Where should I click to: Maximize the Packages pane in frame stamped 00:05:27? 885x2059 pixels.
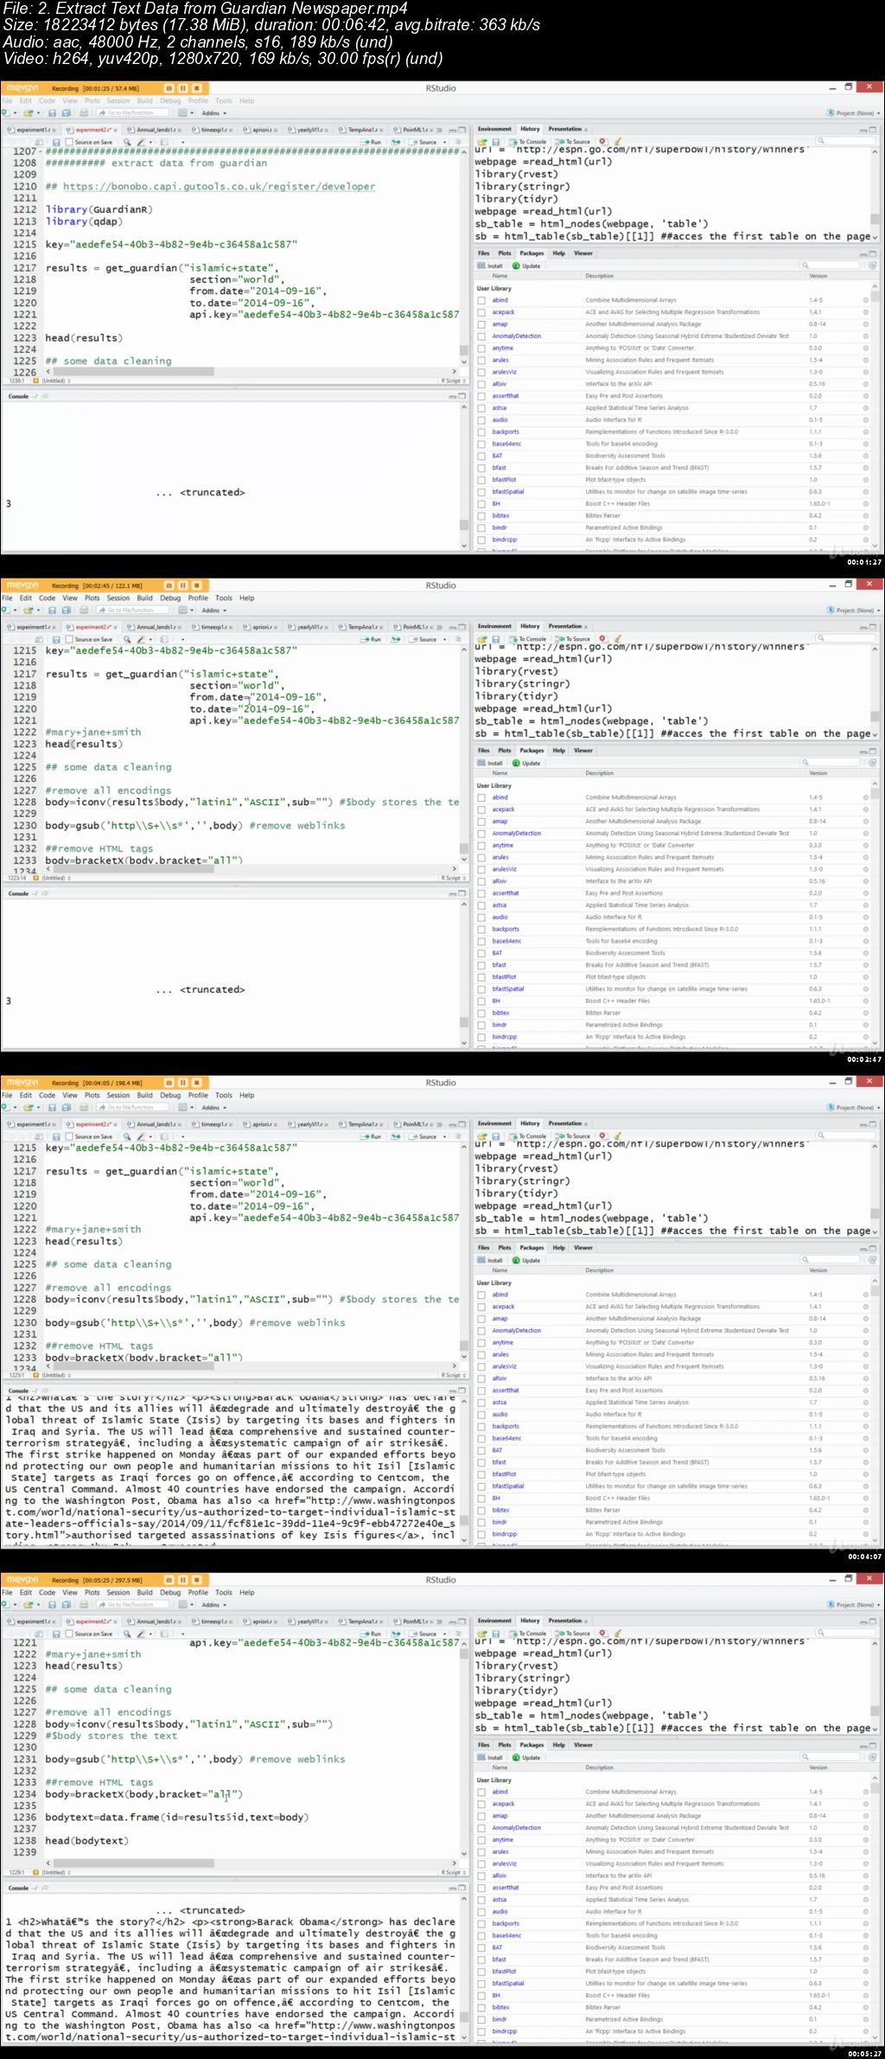point(873,1745)
